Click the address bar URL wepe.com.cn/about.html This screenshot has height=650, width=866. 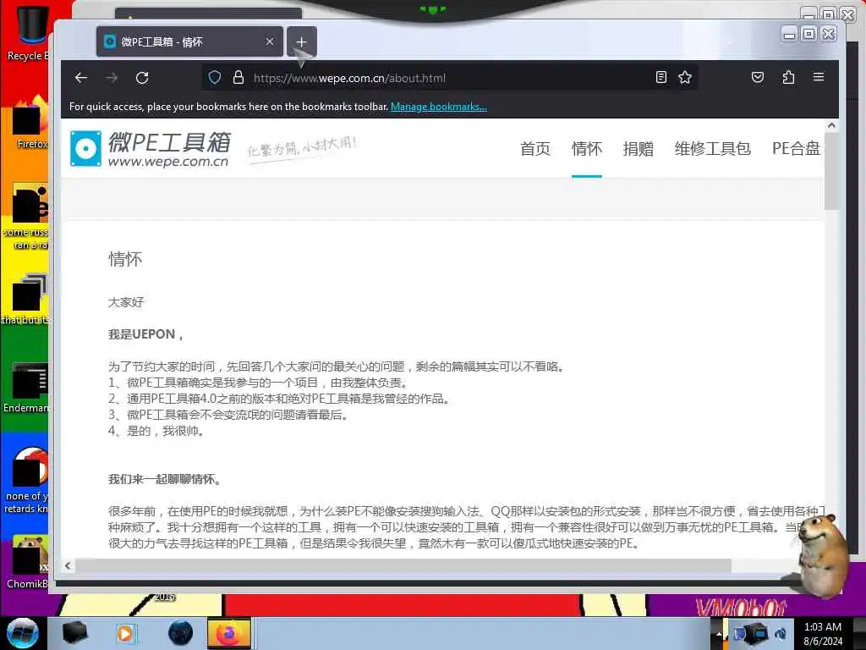(x=349, y=78)
